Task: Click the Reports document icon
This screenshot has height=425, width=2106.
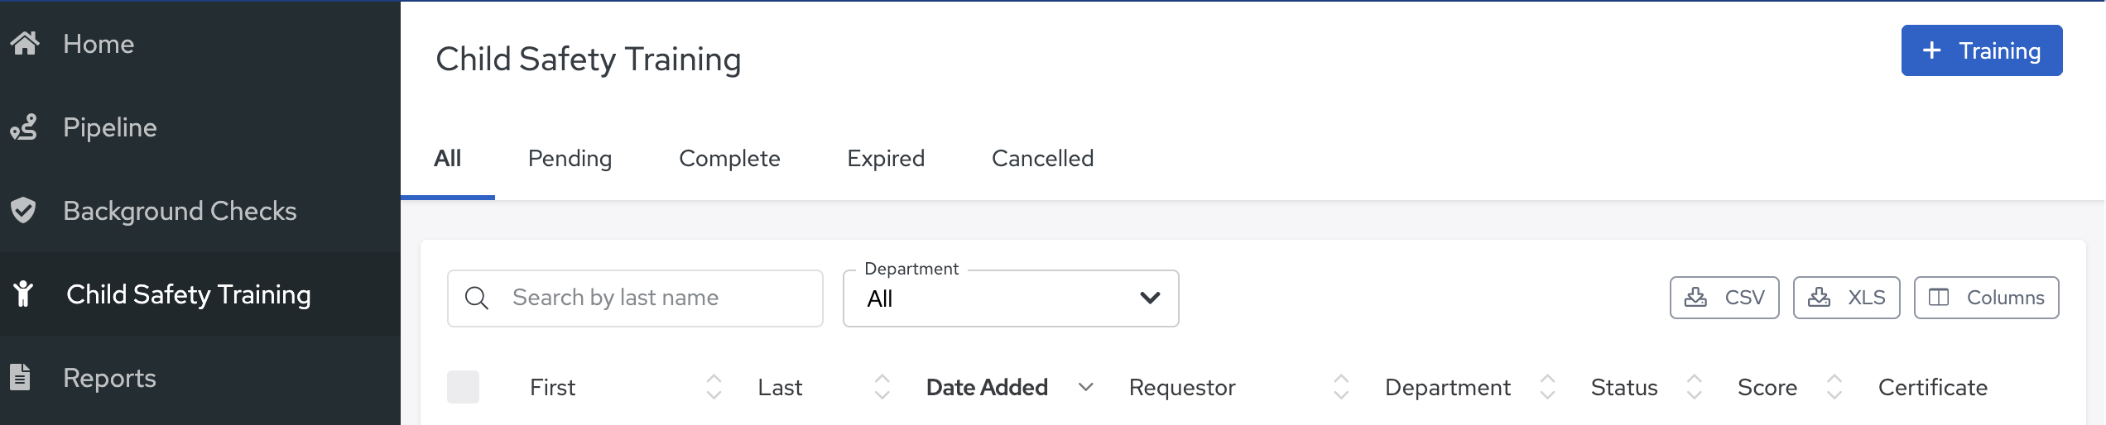Action: coord(21,377)
